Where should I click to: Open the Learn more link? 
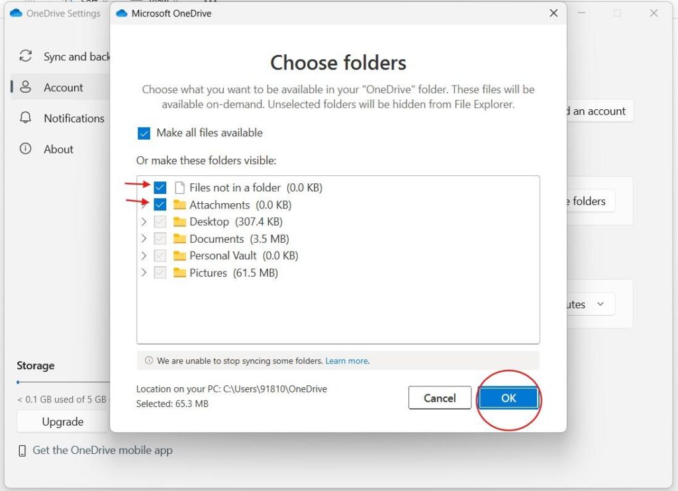point(347,361)
